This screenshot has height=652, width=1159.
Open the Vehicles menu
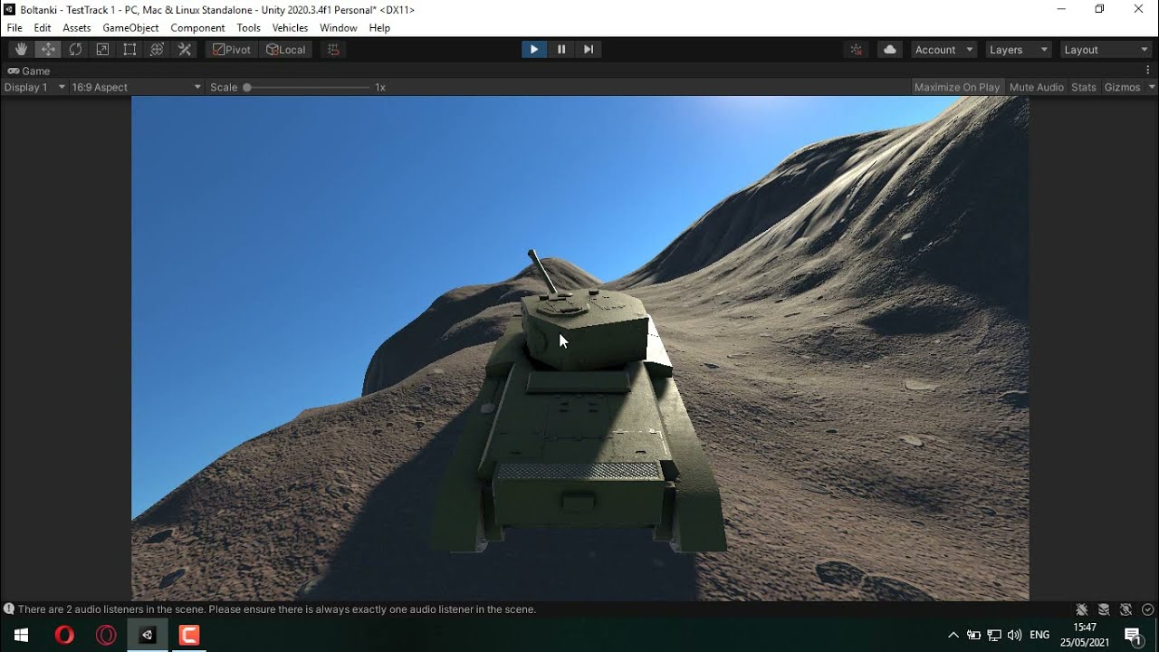tap(290, 28)
